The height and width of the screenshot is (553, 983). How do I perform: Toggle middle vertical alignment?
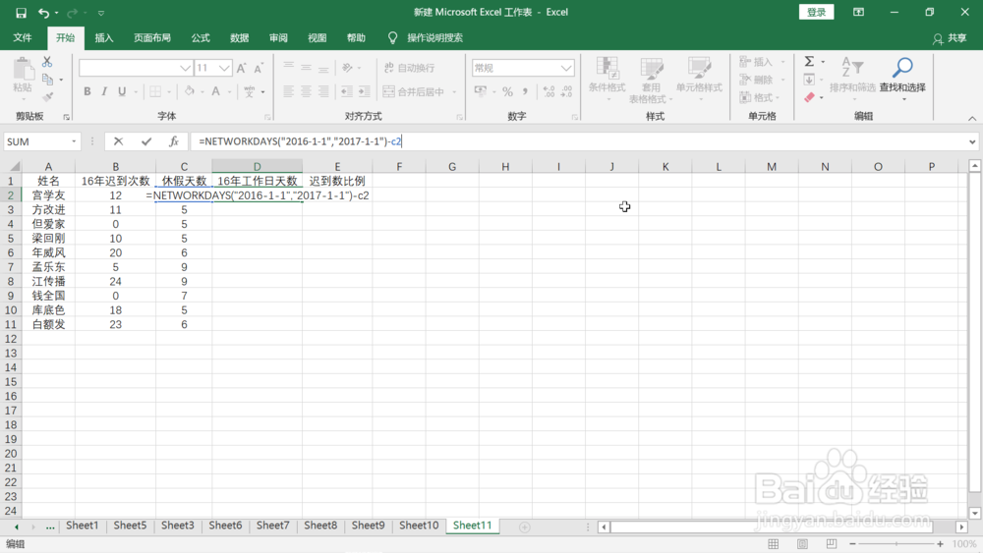(x=306, y=68)
